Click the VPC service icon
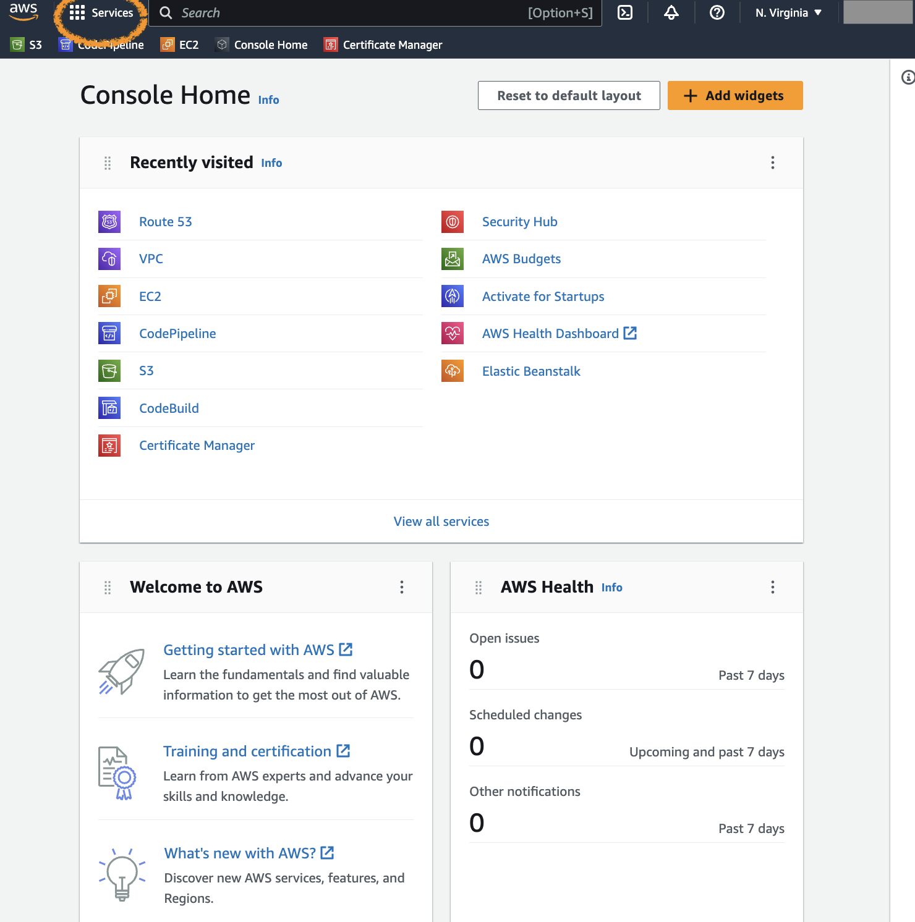The width and height of the screenshot is (915, 922). (109, 259)
